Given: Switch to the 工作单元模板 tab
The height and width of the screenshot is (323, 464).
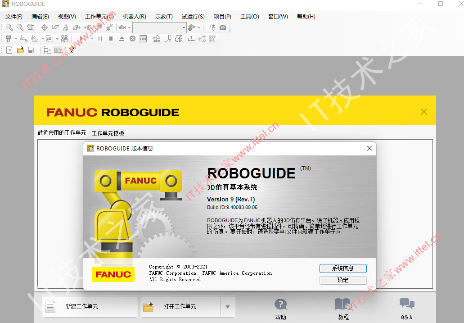Looking at the screenshot, I should point(108,133).
